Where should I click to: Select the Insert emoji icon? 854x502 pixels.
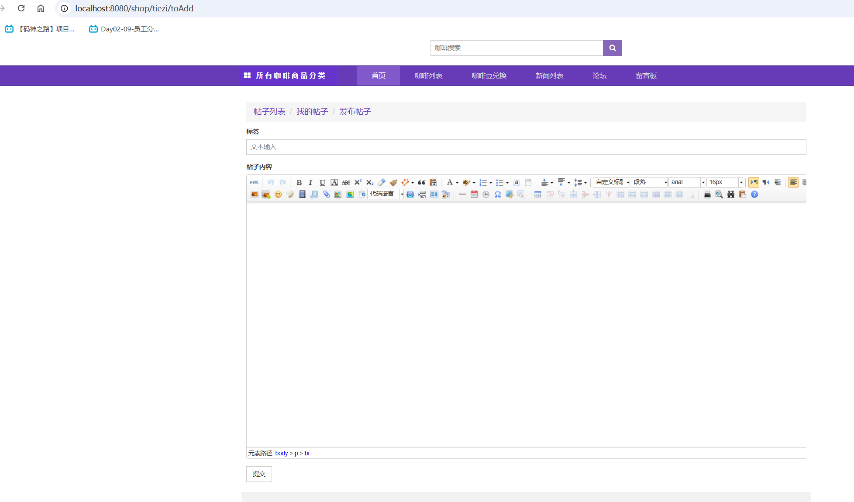278,195
